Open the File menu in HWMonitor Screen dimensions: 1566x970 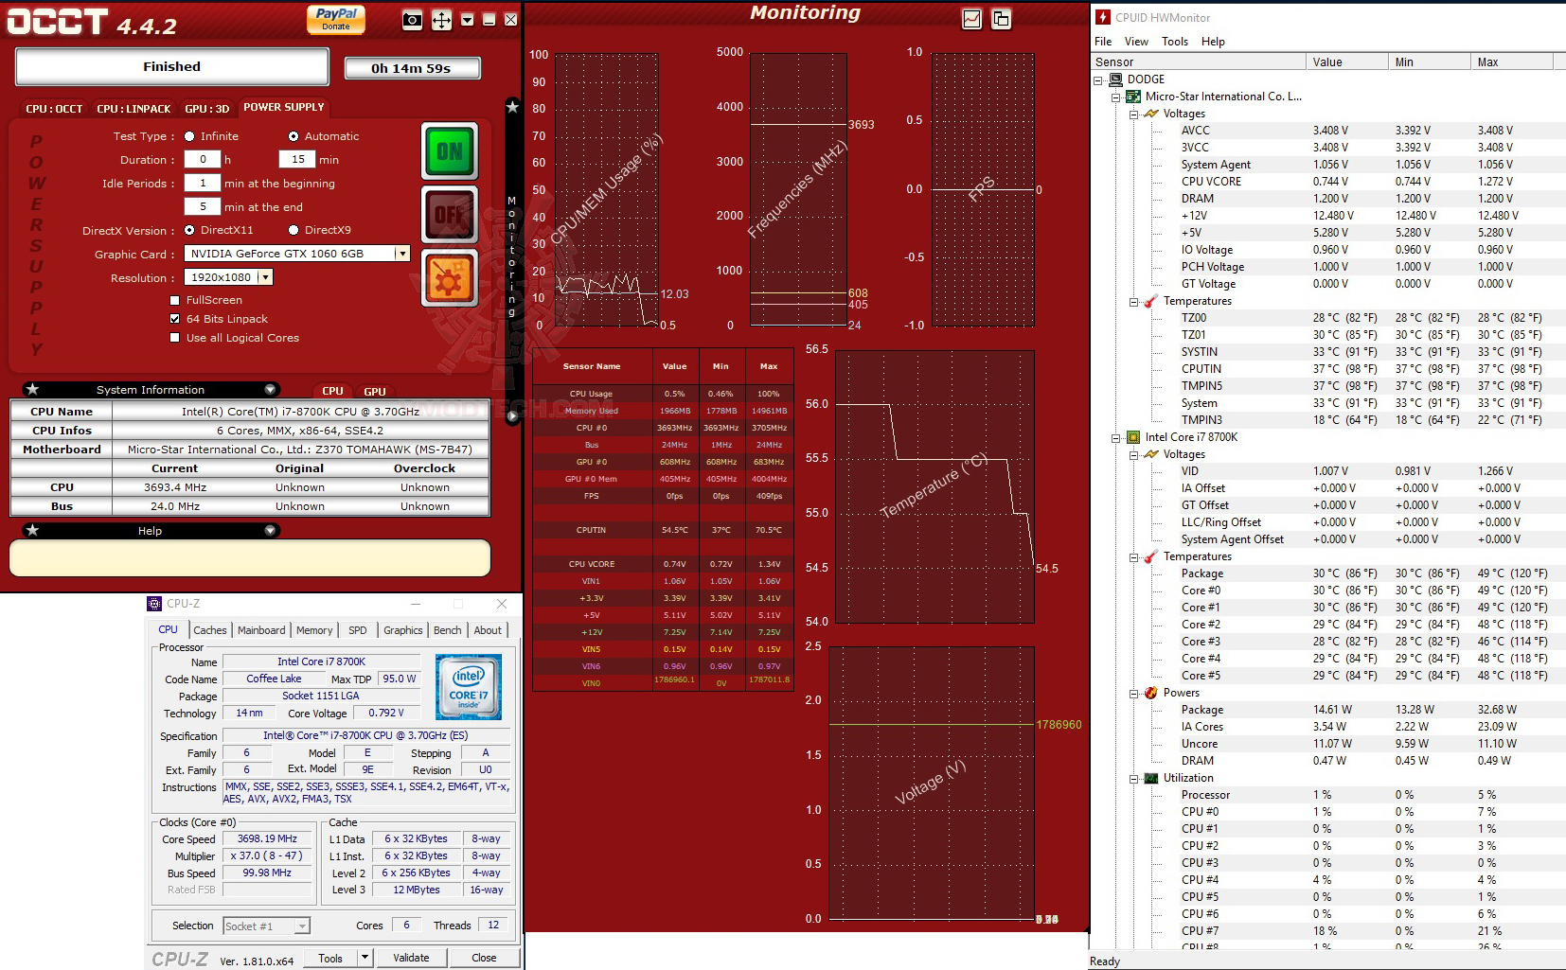[x=1103, y=42]
